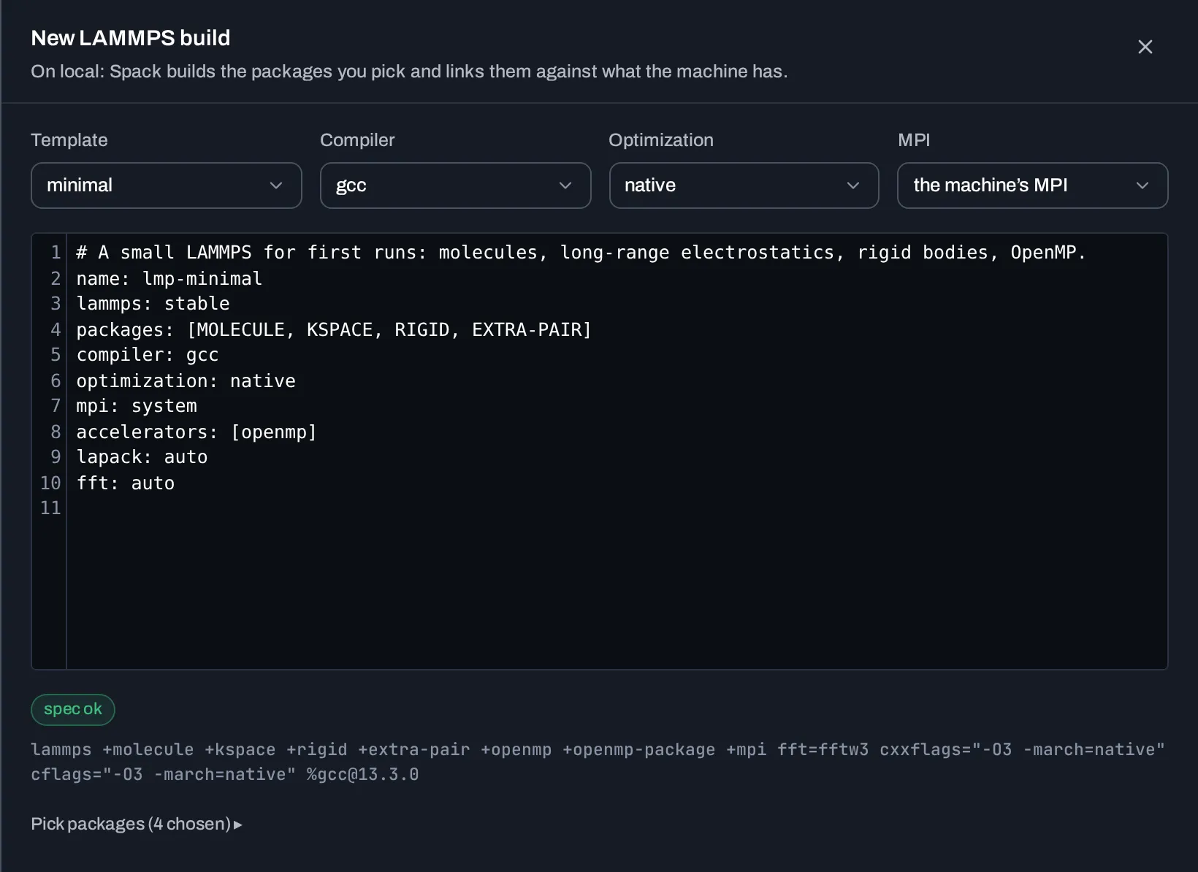Click the 'New LAMMPS build' dialog title

point(131,38)
